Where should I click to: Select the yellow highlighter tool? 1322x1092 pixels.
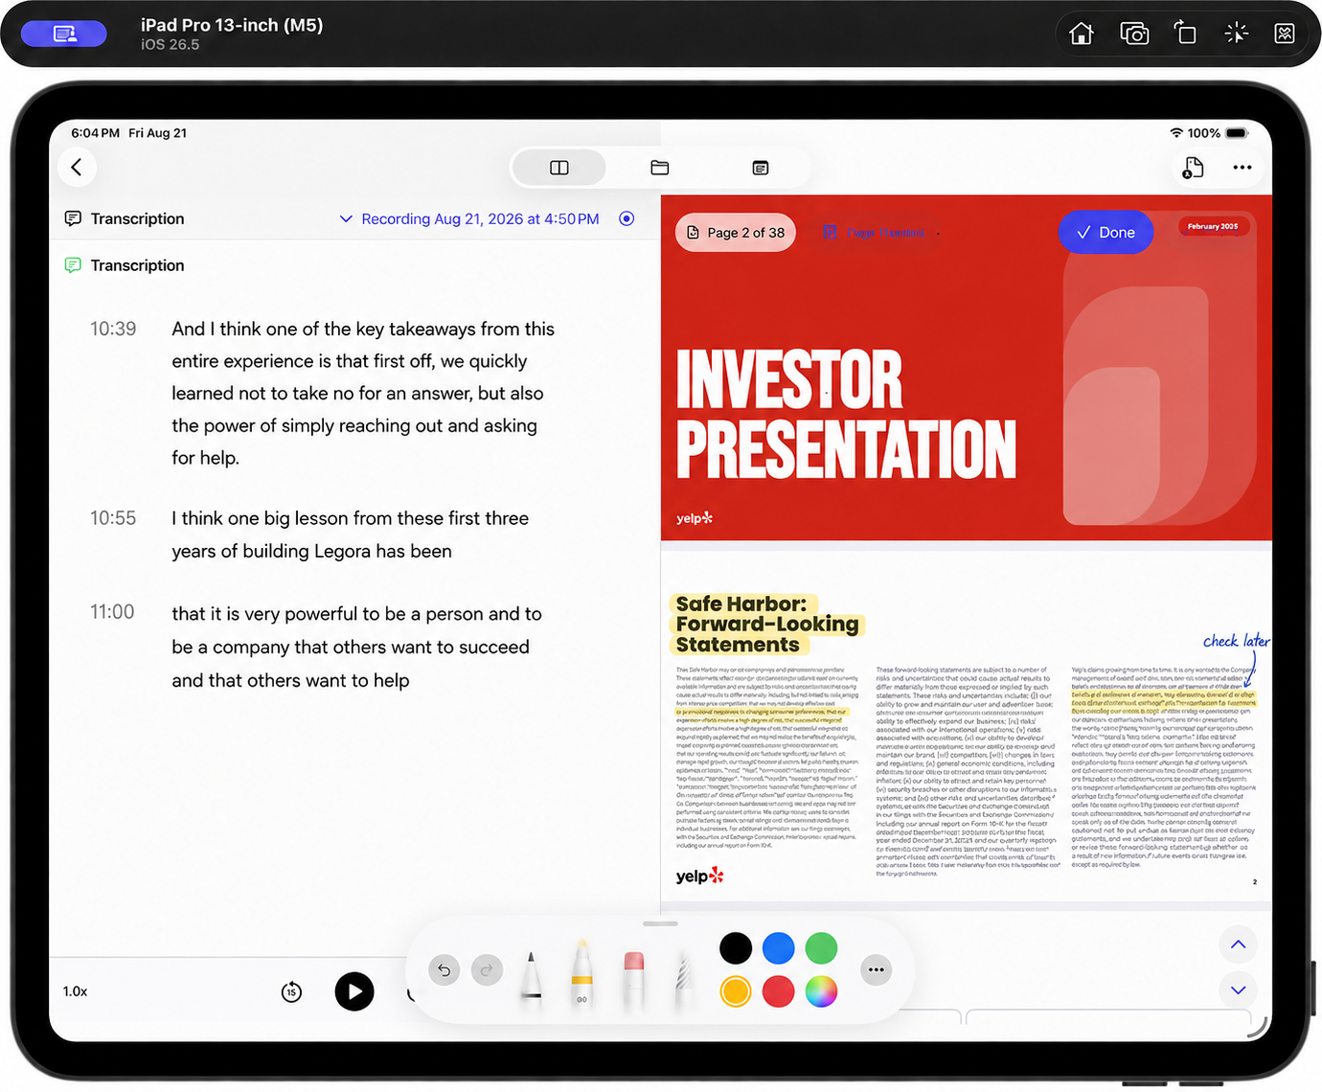[581, 975]
